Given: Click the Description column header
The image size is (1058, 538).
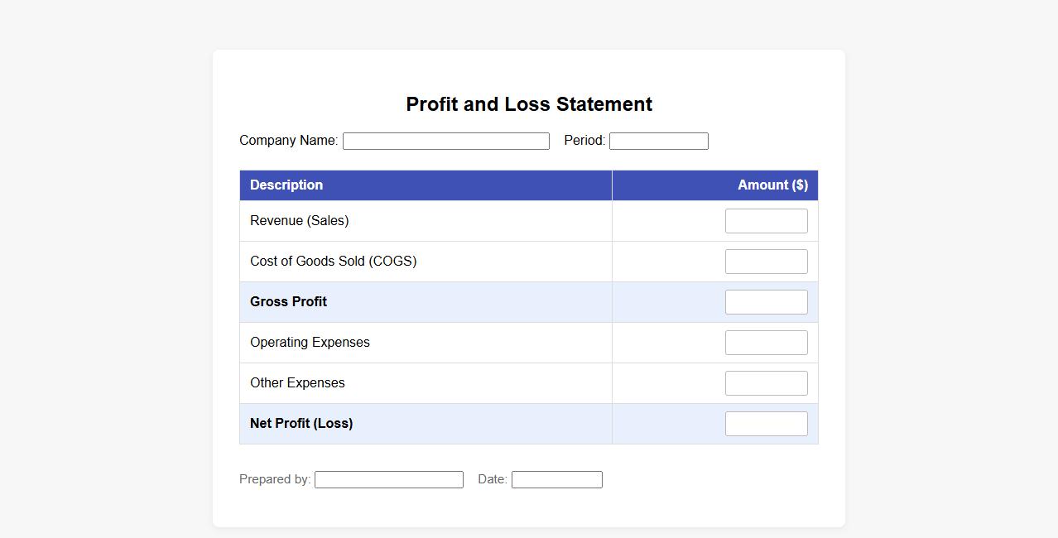Looking at the screenshot, I should point(286,185).
